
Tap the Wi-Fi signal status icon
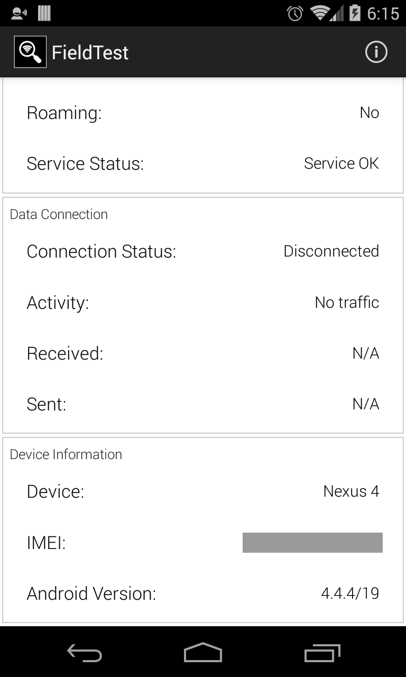point(319,13)
